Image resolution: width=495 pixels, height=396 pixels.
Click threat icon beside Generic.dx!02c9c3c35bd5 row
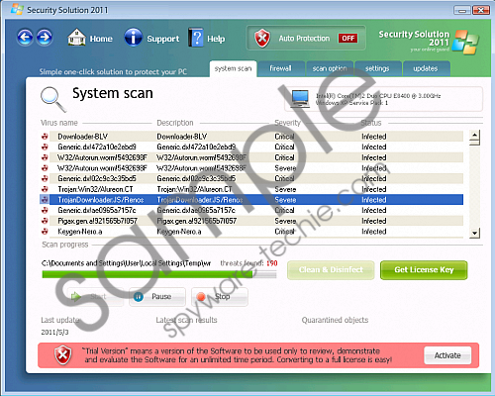click(x=45, y=178)
